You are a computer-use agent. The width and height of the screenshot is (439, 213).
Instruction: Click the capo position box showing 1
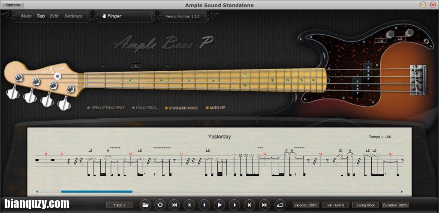pyautogui.click(x=136, y=66)
